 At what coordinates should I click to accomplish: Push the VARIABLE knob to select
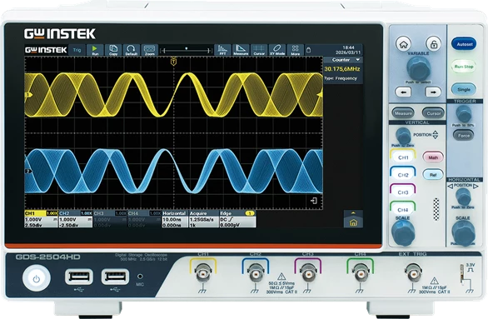click(x=419, y=68)
